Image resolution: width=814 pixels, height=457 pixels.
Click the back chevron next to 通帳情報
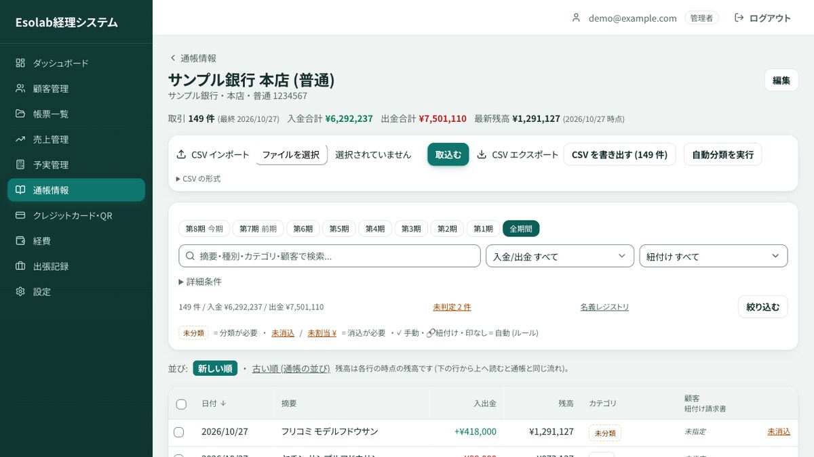click(173, 58)
